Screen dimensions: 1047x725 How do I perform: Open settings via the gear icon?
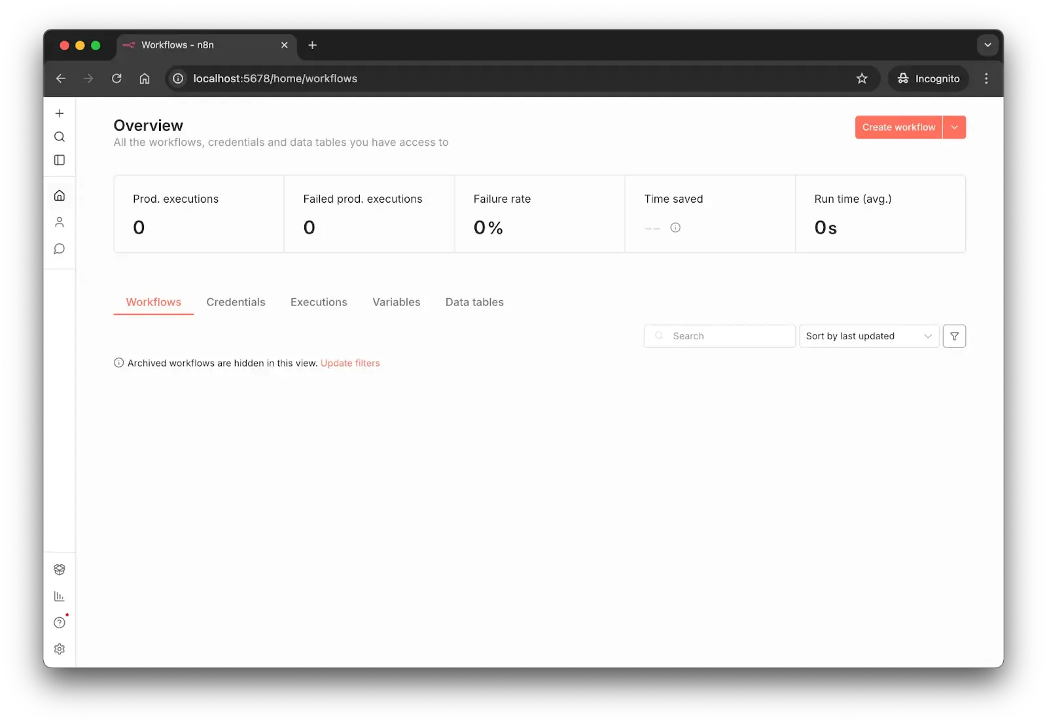click(60, 649)
